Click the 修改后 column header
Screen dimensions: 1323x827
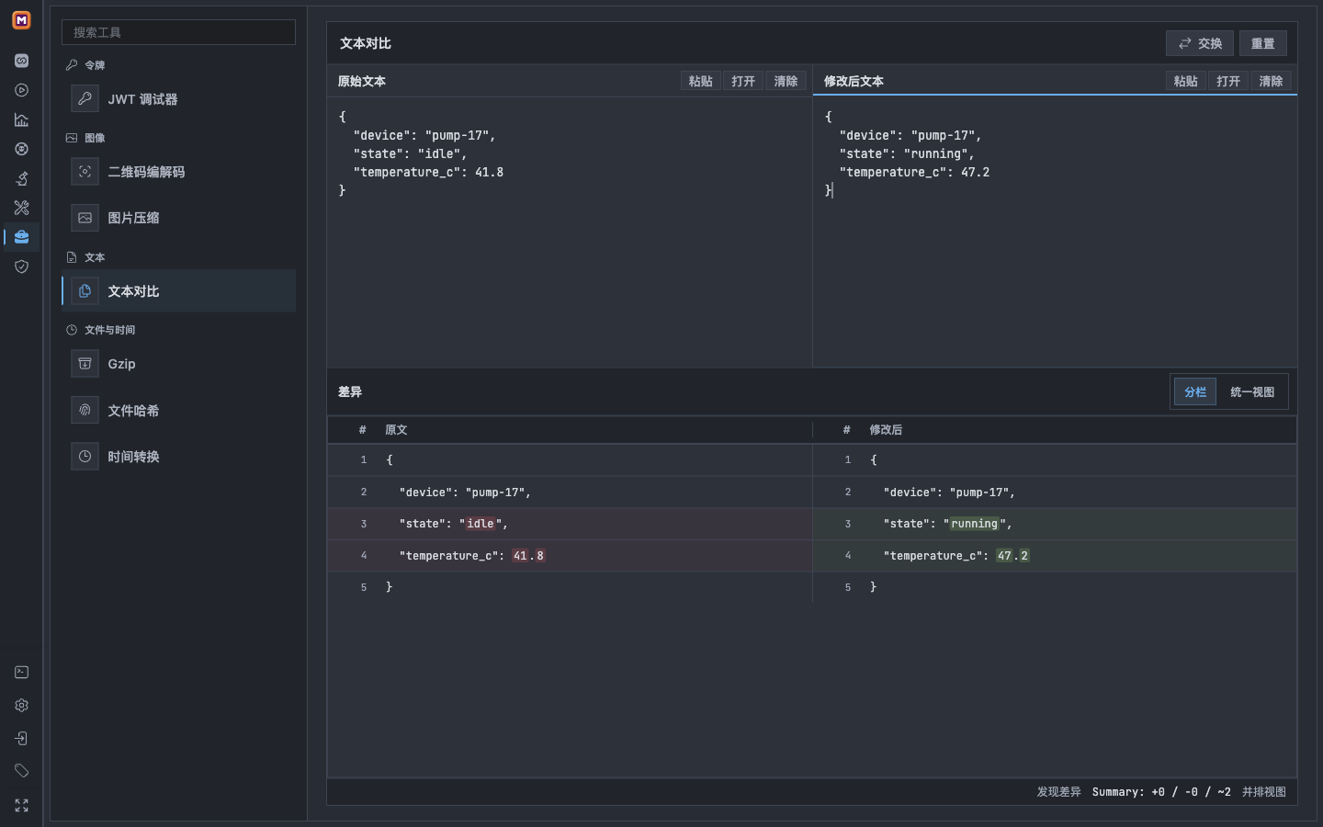tap(886, 430)
